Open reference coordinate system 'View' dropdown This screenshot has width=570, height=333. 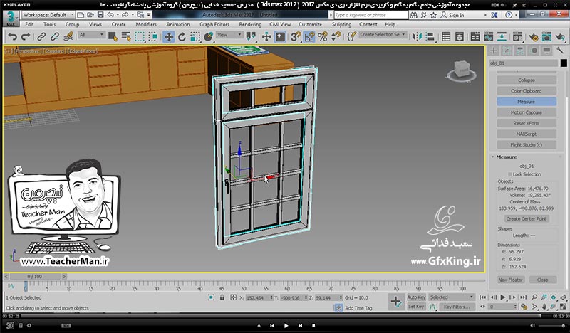tap(229, 35)
